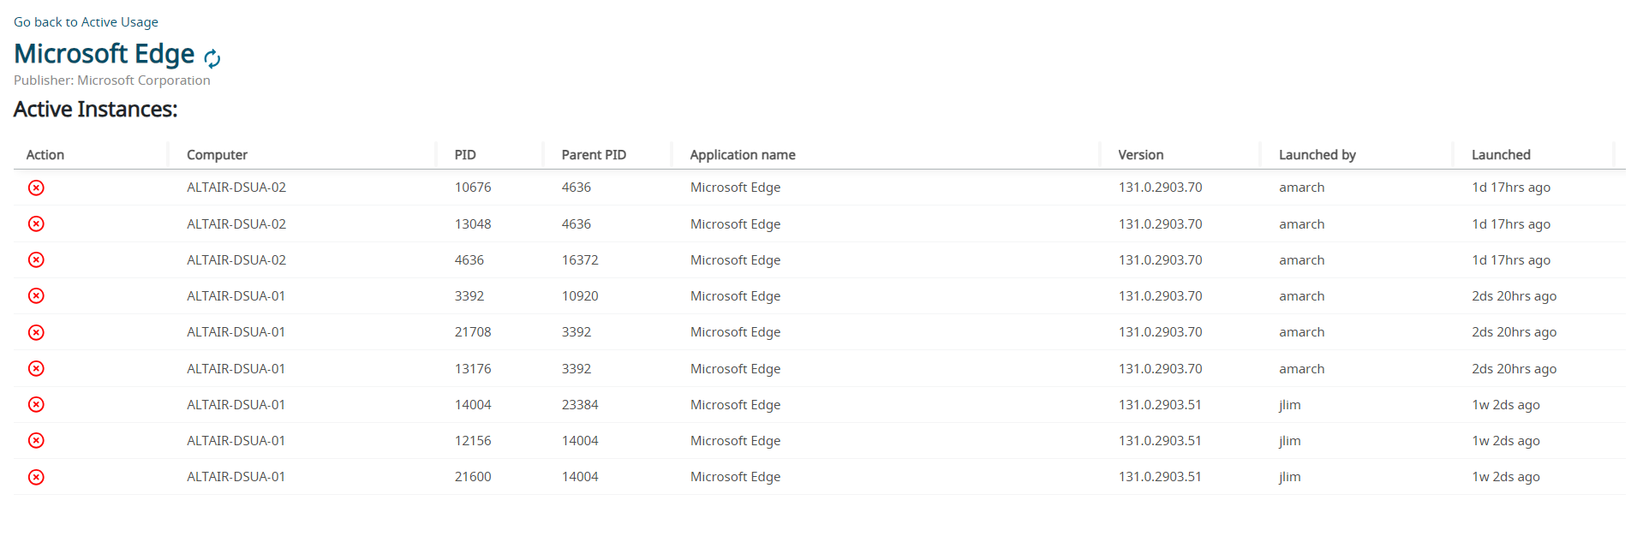Stop the instance with PID 21708
This screenshot has height=536, width=1637.
click(x=36, y=332)
